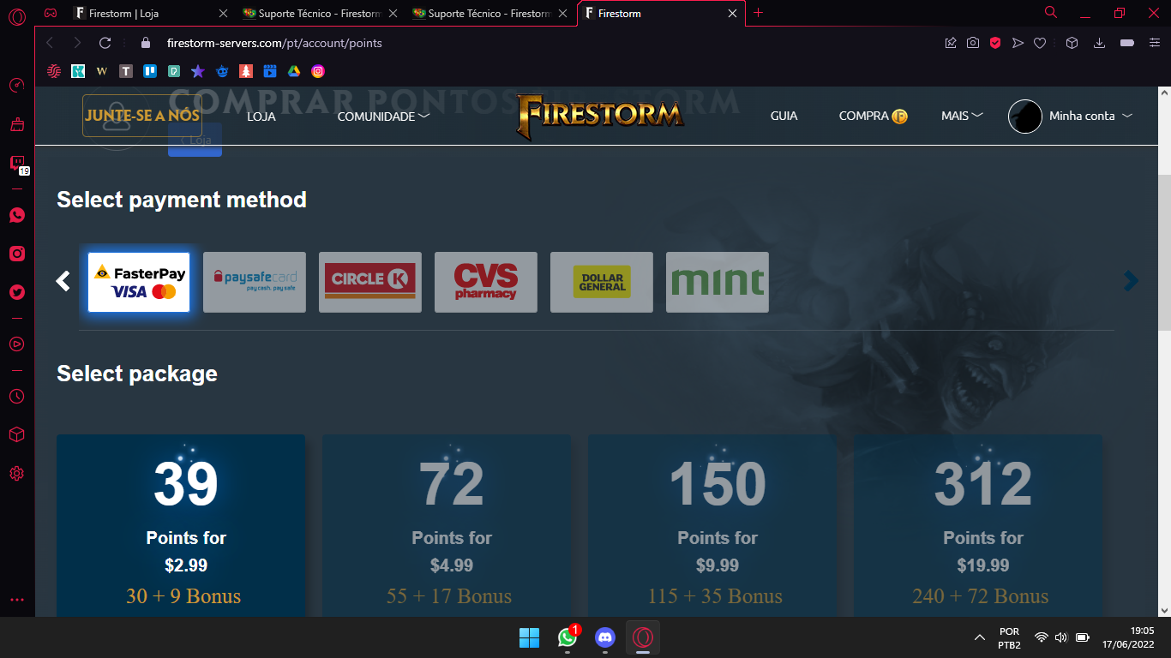The width and height of the screenshot is (1171, 658).
Task: Open Twitch panel in Opera sidebar
Action: click(16, 163)
